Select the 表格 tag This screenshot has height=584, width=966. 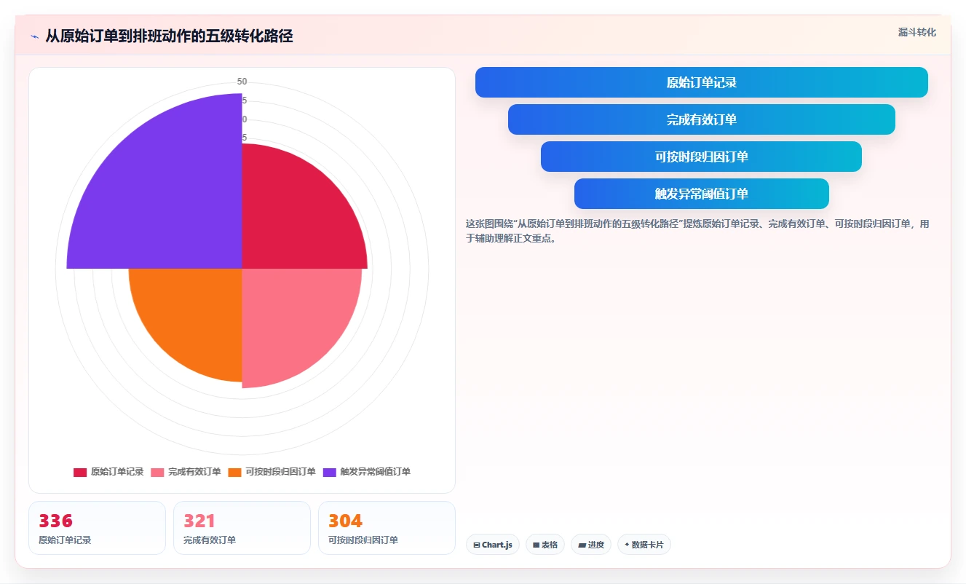tap(545, 545)
